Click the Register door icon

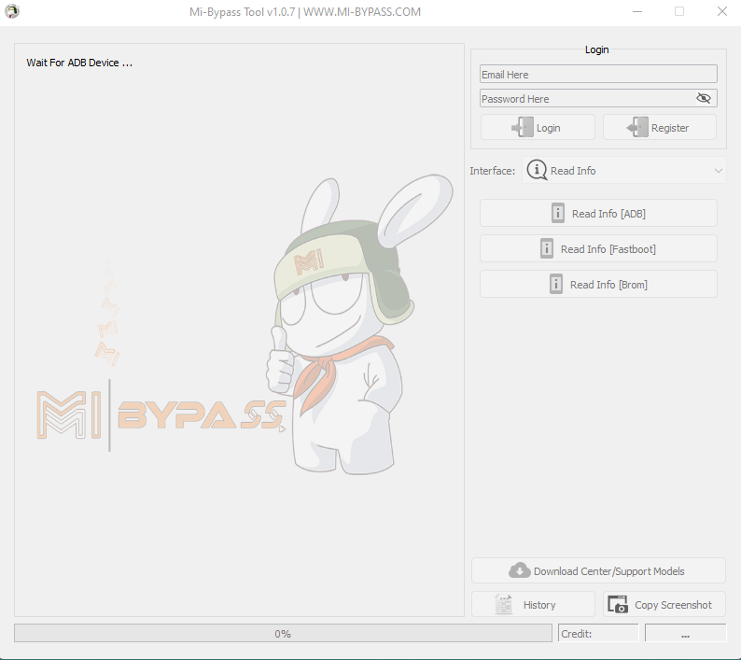click(637, 127)
